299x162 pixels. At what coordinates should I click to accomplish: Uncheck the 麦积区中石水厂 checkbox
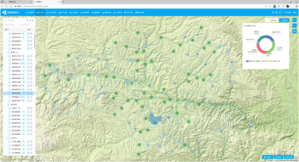9,34
